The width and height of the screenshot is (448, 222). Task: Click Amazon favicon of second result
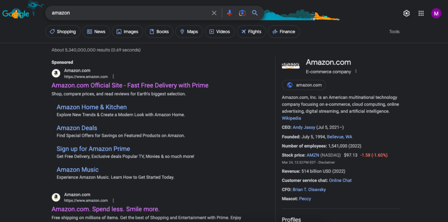tap(56, 197)
